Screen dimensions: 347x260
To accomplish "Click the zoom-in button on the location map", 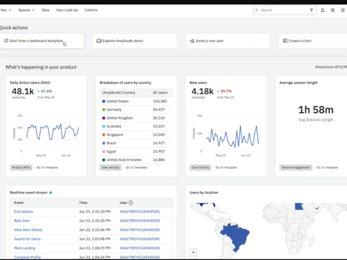I will coord(193,252).
